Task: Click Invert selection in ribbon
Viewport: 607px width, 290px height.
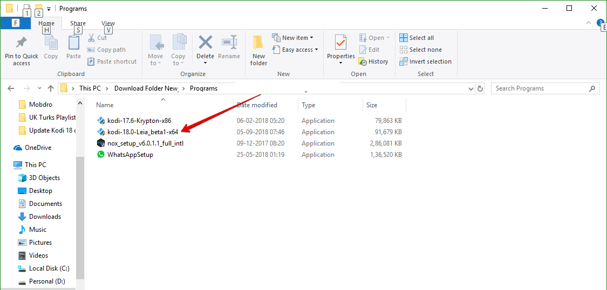Action: pyautogui.click(x=425, y=61)
